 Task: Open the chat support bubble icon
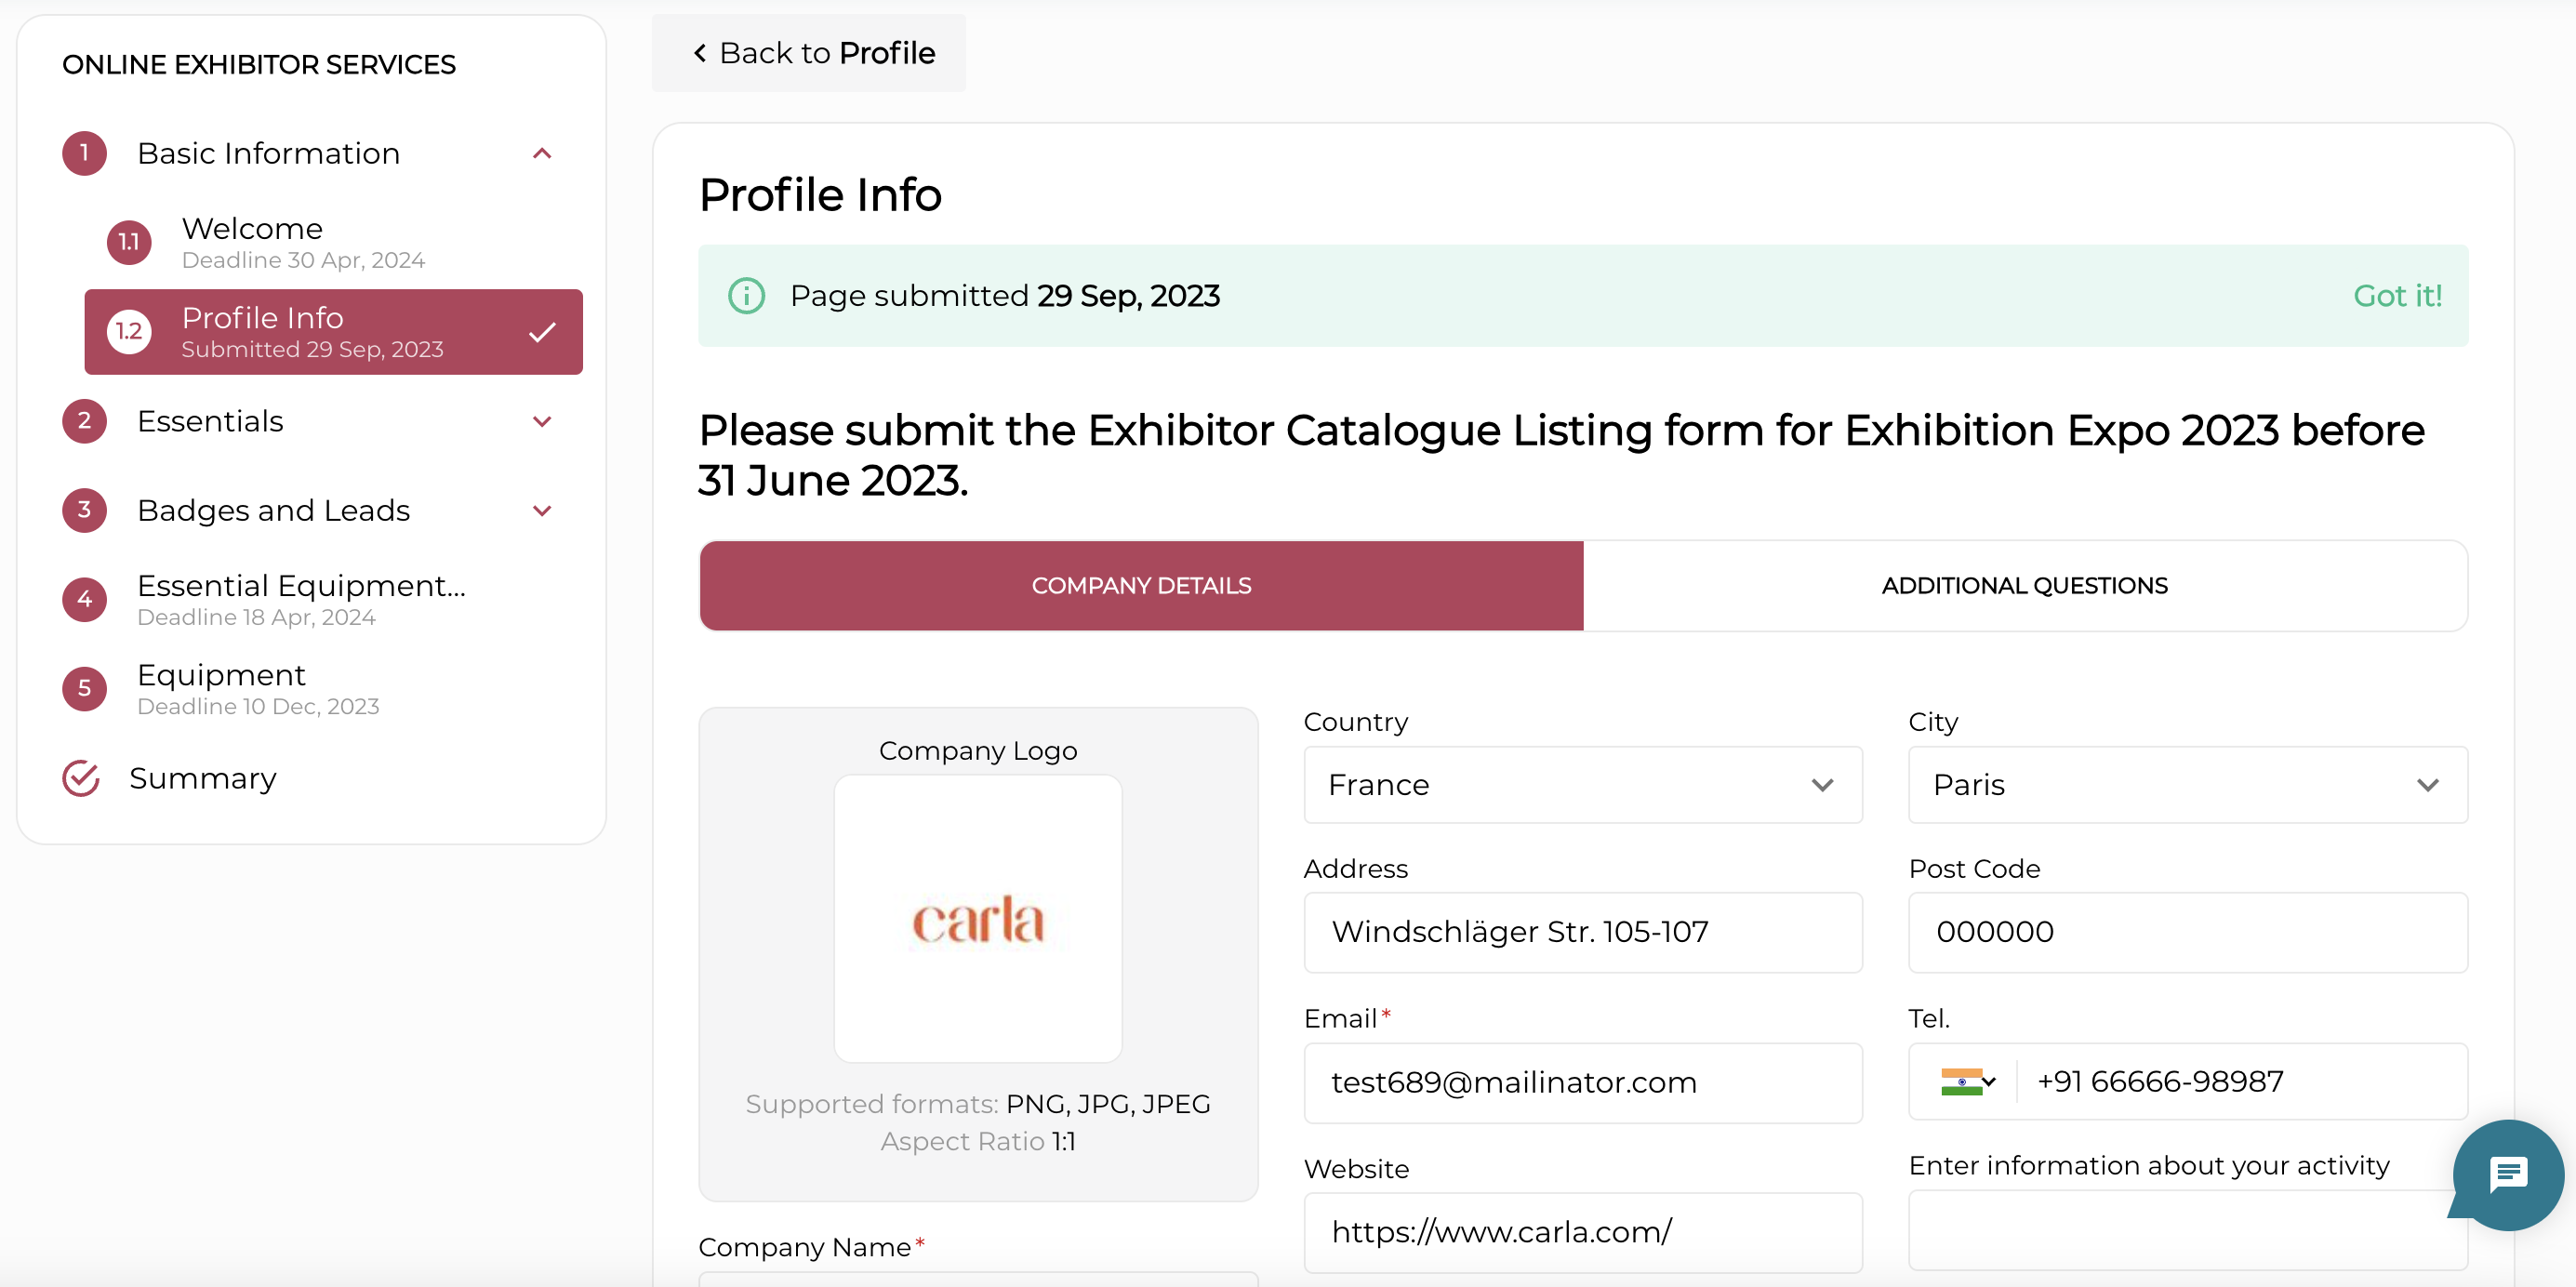pos(2507,1174)
